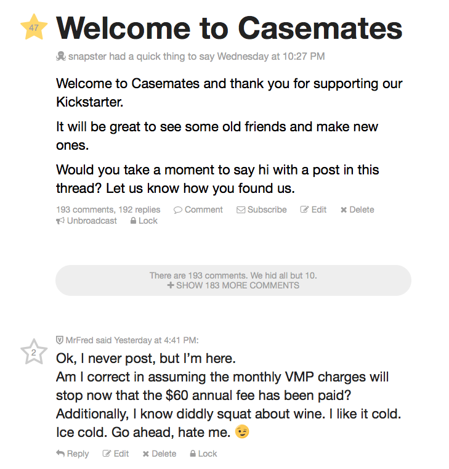Click the gold star with 47 votes

click(33, 28)
